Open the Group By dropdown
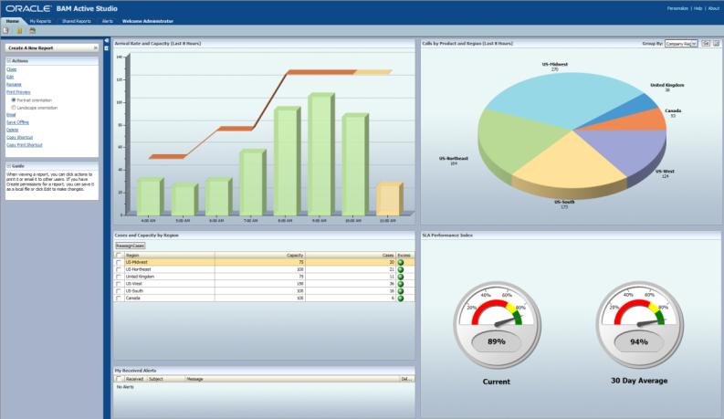The width and height of the screenshot is (724, 419). 681,44
